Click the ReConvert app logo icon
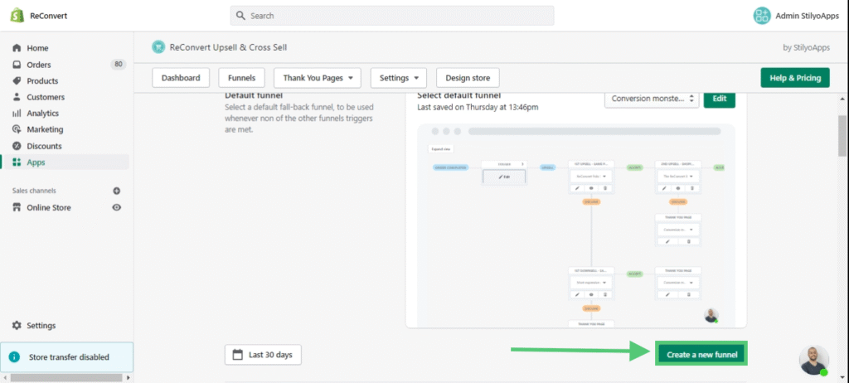Image resolution: width=849 pixels, height=383 pixels. (158, 47)
